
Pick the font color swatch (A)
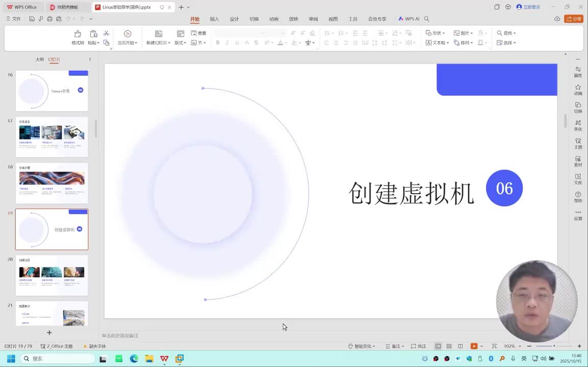click(x=280, y=43)
